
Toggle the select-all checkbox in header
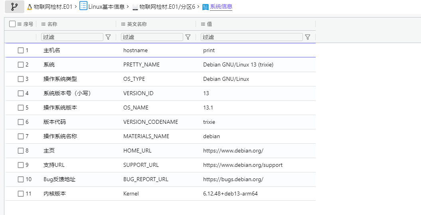pos(12,24)
